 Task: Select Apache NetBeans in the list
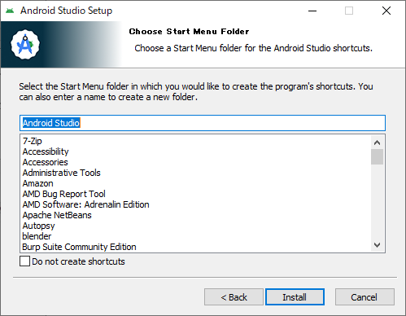point(57,215)
